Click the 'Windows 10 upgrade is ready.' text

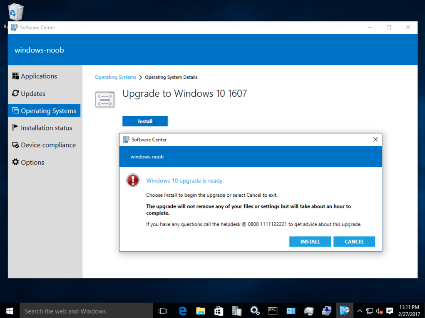pos(185,181)
